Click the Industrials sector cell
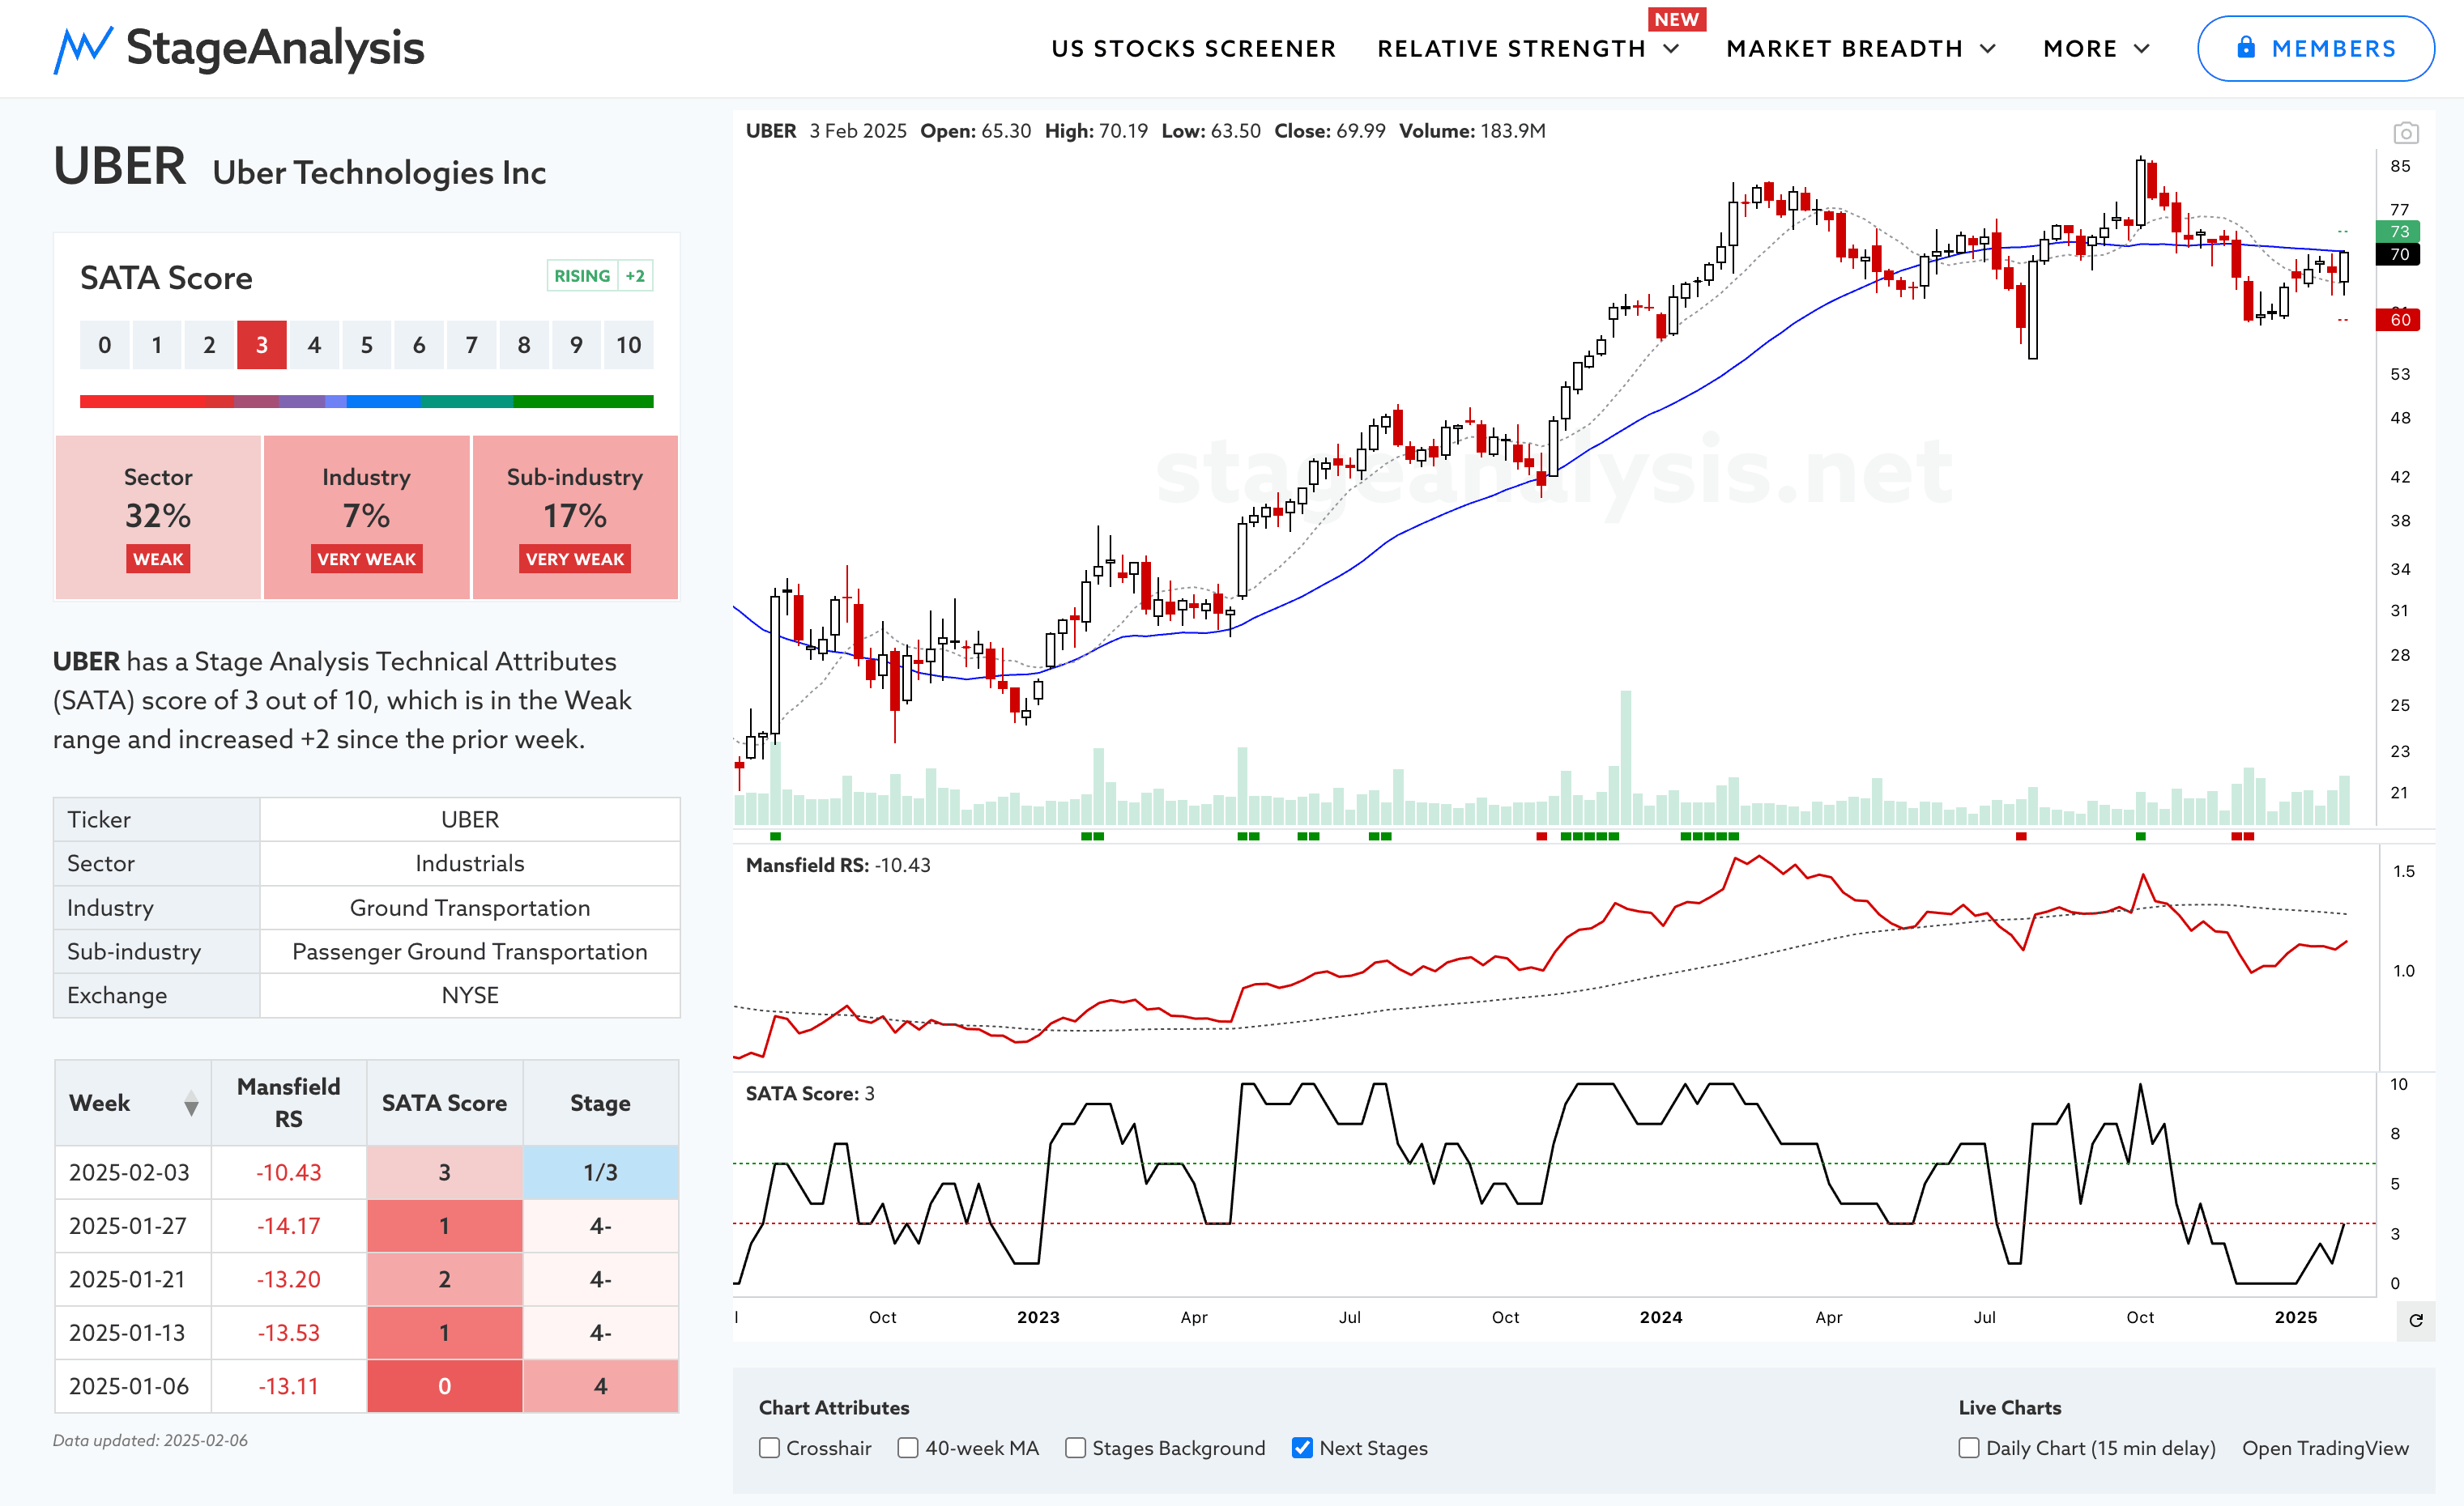 click(x=470, y=863)
